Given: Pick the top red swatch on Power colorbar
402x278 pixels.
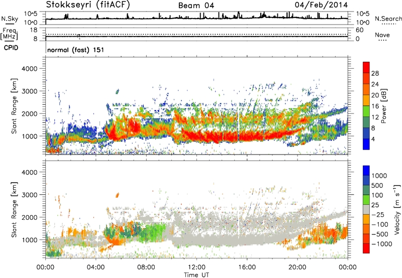Looking at the screenshot, I should tap(367, 67).
